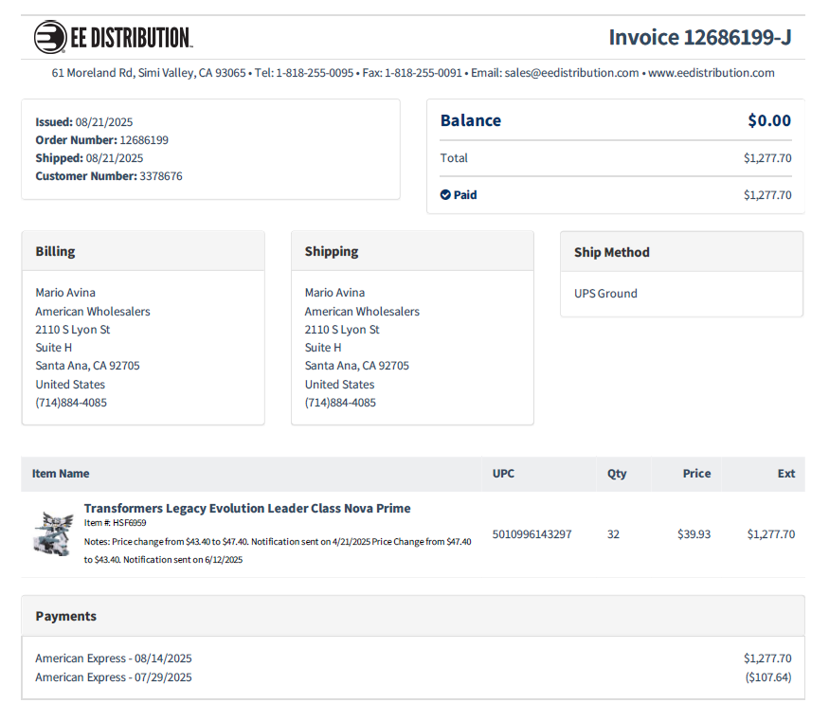Click the Billing section header

point(56,252)
